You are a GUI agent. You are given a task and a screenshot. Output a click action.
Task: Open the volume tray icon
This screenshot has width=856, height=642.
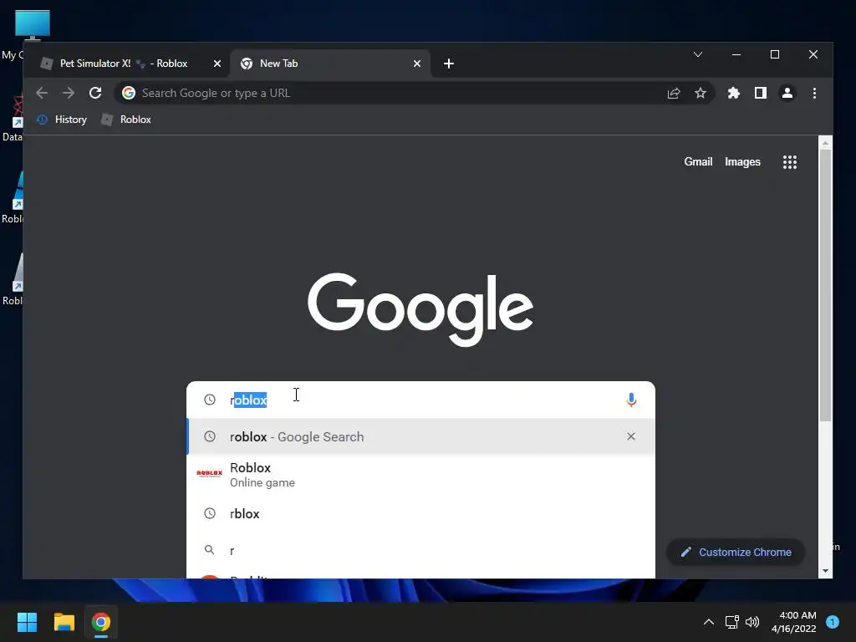coord(752,622)
